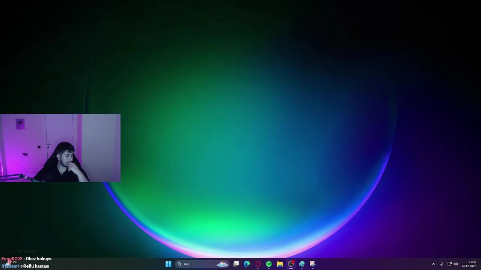
Task: Open the Paint app taskbar icon
Action: [302, 264]
